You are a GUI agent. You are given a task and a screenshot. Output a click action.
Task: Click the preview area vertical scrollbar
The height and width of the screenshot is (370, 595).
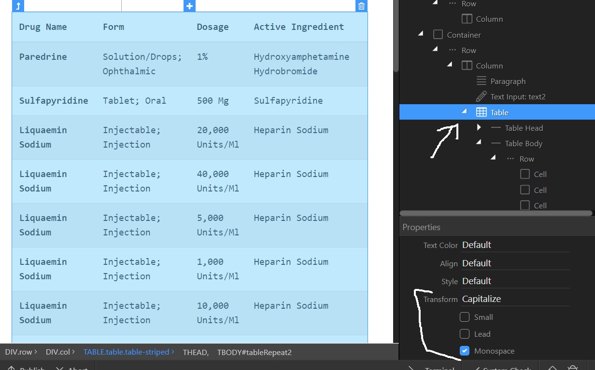(x=396, y=36)
